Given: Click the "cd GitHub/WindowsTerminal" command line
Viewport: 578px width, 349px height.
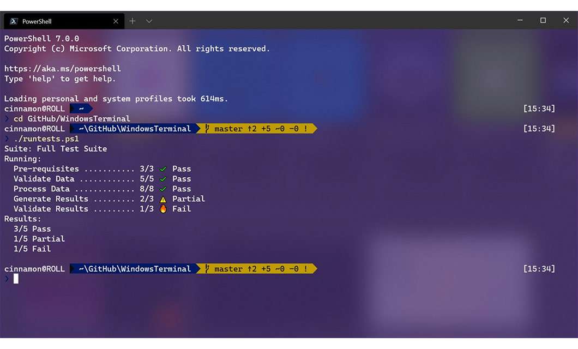Looking at the screenshot, I should point(72,119).
